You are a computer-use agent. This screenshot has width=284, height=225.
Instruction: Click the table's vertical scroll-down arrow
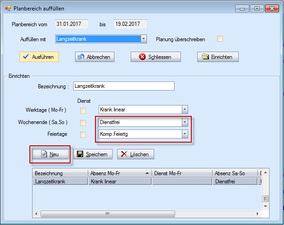(265, 206)
